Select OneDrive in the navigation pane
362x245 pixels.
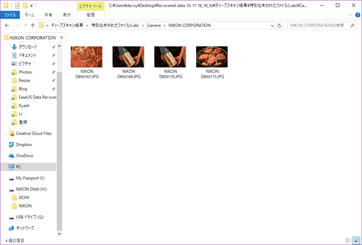(24, 156)
